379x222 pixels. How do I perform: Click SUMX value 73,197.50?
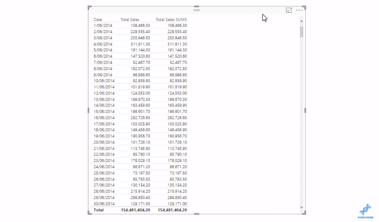178,173
